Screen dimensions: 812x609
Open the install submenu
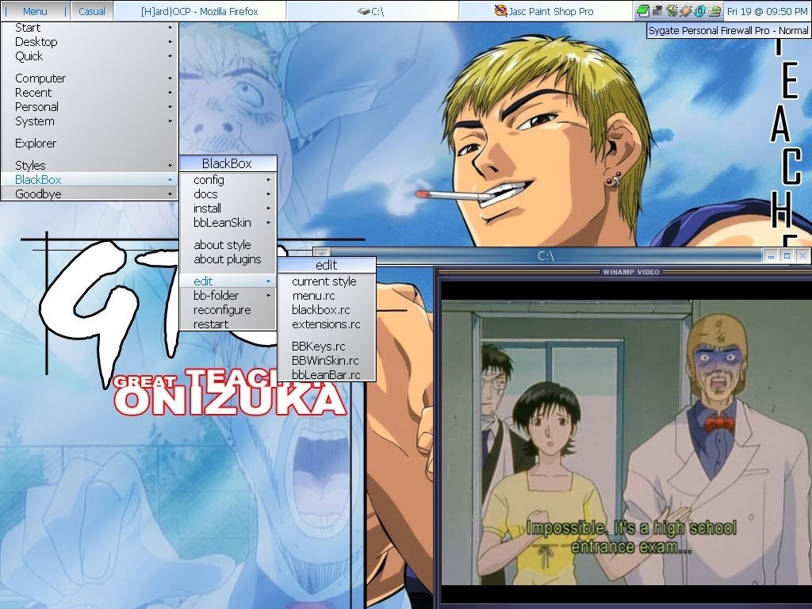click(228, 209)
